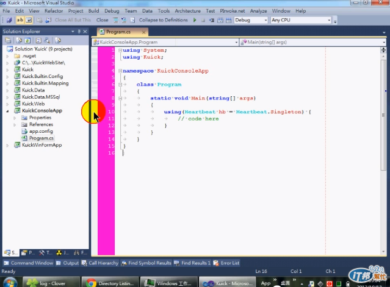Close the Solution Explorer panel
The height and width of the screenshot is (287, 390).
(85, 32)
